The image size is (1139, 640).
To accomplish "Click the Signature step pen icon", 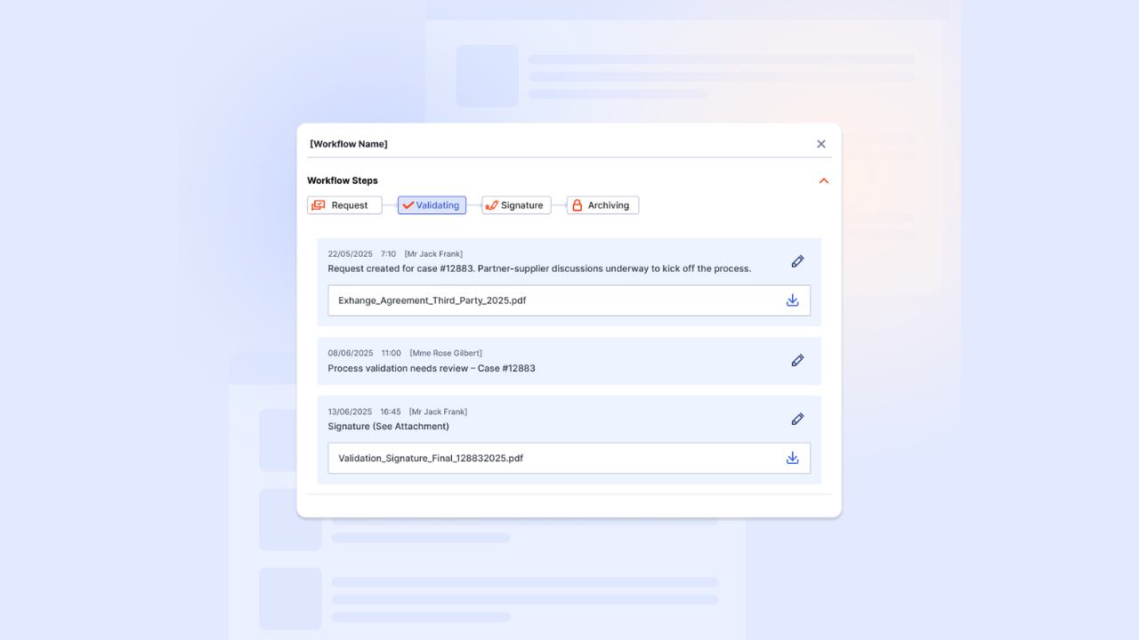I will 491,205.
